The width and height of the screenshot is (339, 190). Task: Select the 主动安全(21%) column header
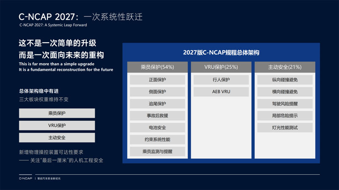tap(285, 67)
